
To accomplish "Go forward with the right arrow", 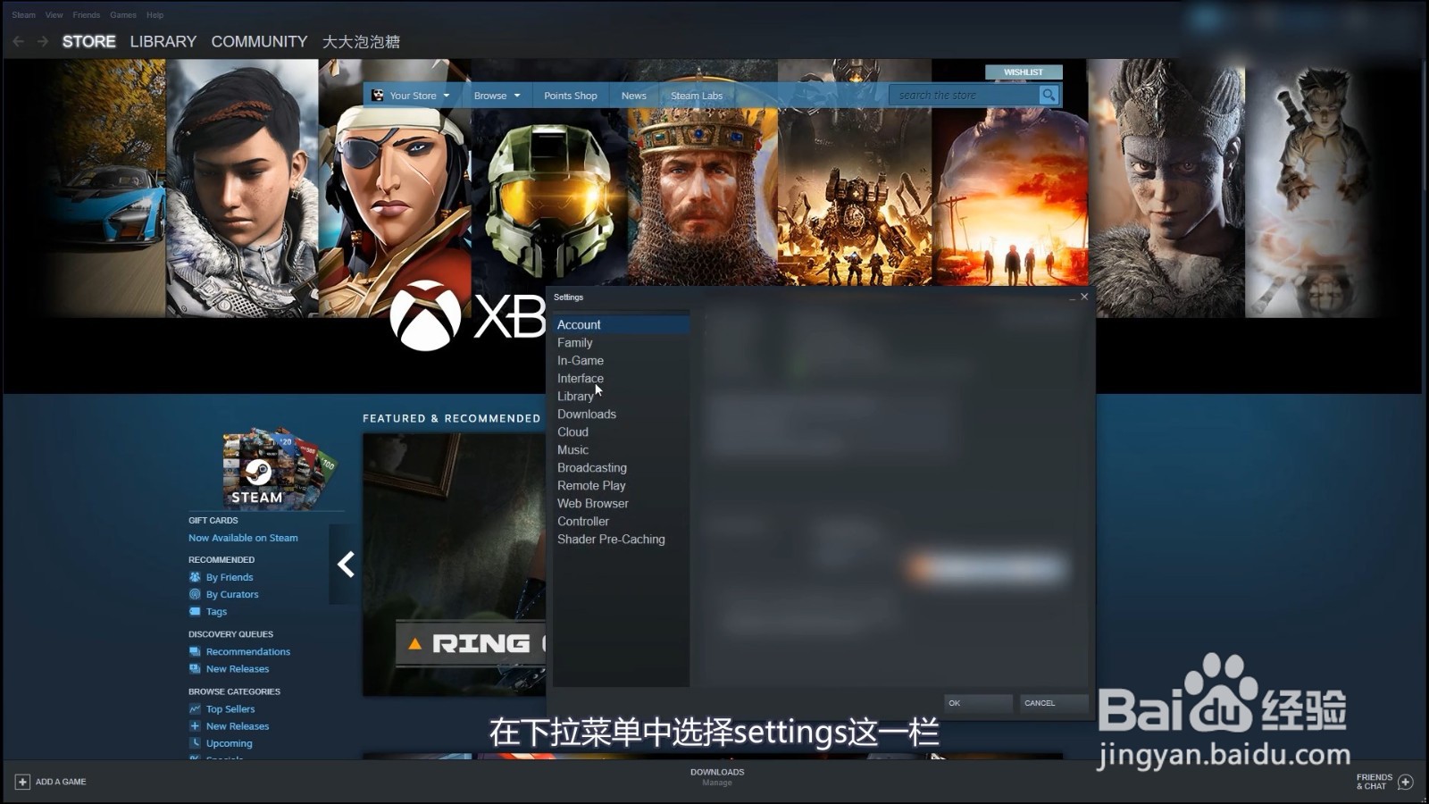I will pyautogui.click(x=43, y=42).
